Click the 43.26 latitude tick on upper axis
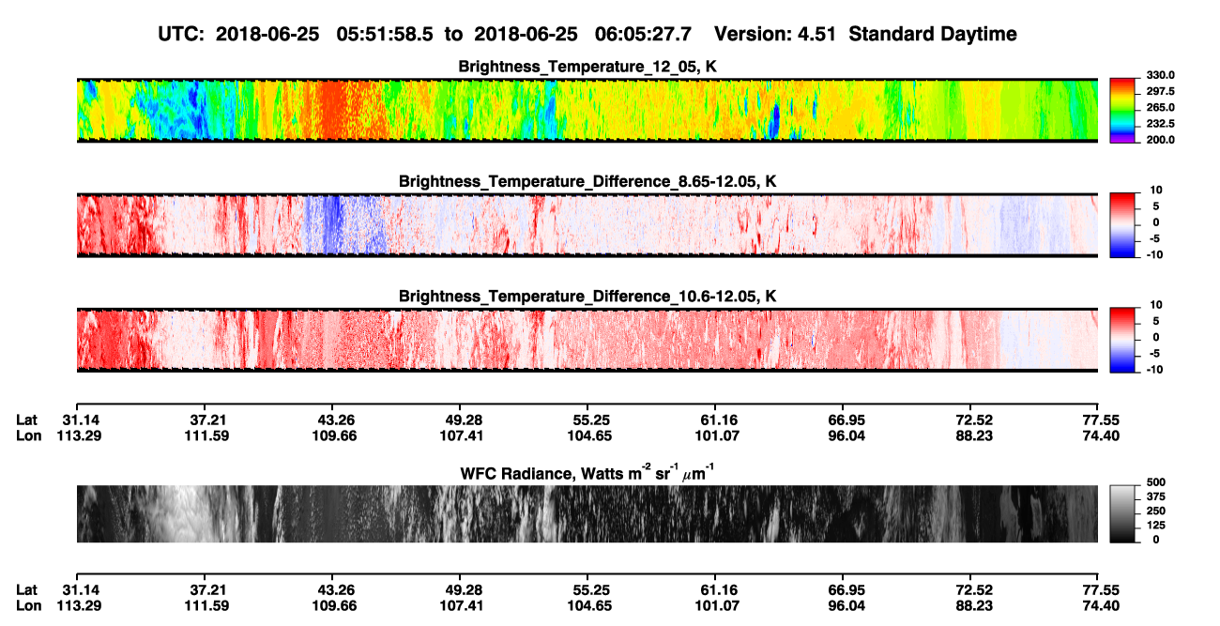1220x626 pixels. (x=337, y=420)
